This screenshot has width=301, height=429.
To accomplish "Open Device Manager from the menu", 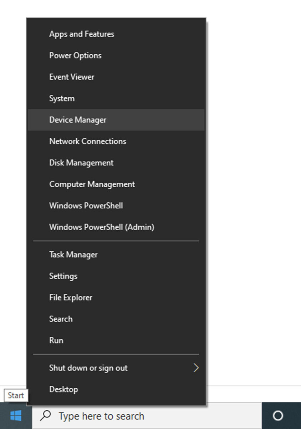I will (x=77, y=120).
